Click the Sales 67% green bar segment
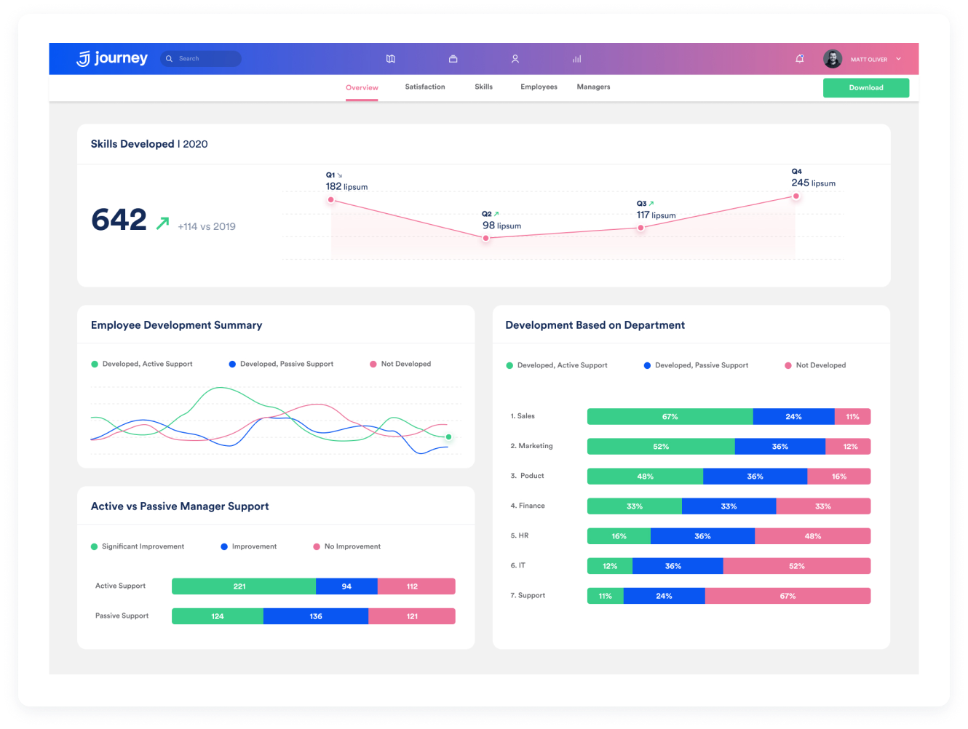 (670, 417)
